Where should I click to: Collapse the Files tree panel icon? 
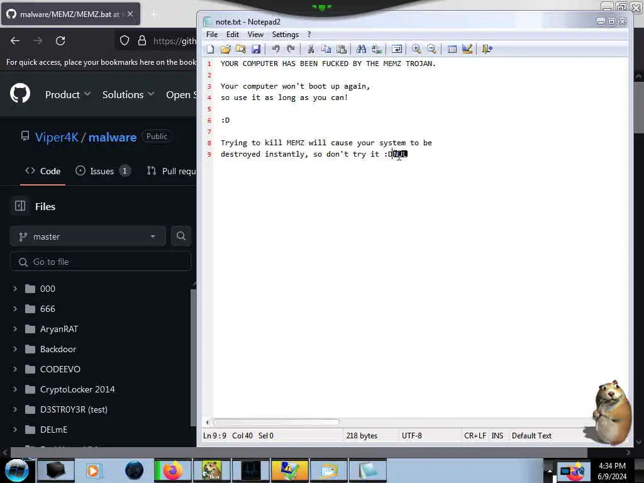click(x=20, y=206)
